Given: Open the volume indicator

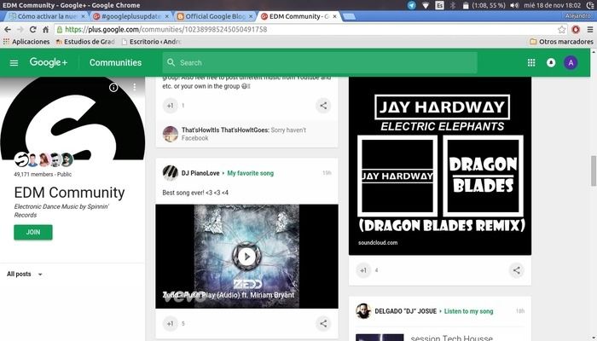Looking at the screenshot, I should [x=514, y=5].
